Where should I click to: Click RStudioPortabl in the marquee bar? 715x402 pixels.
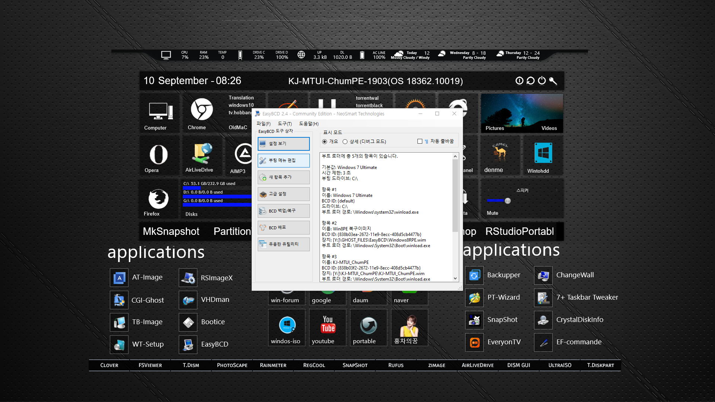point(519,231)
